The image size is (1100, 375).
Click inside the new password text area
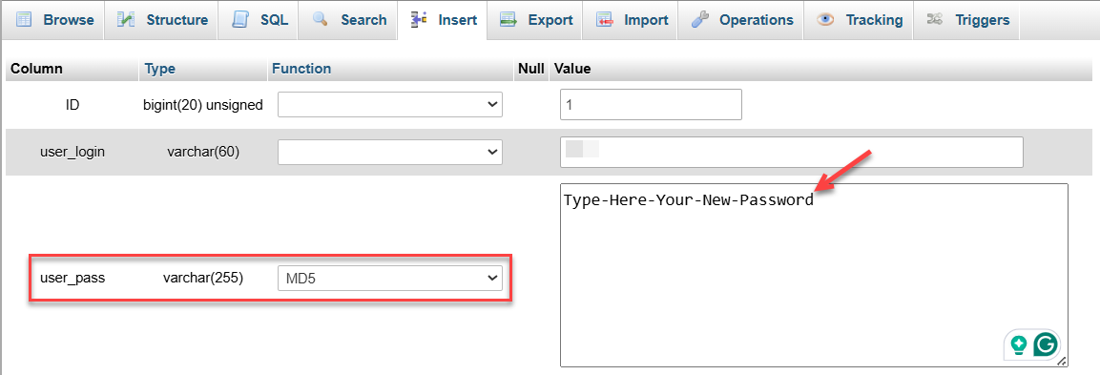coord(814,275)
